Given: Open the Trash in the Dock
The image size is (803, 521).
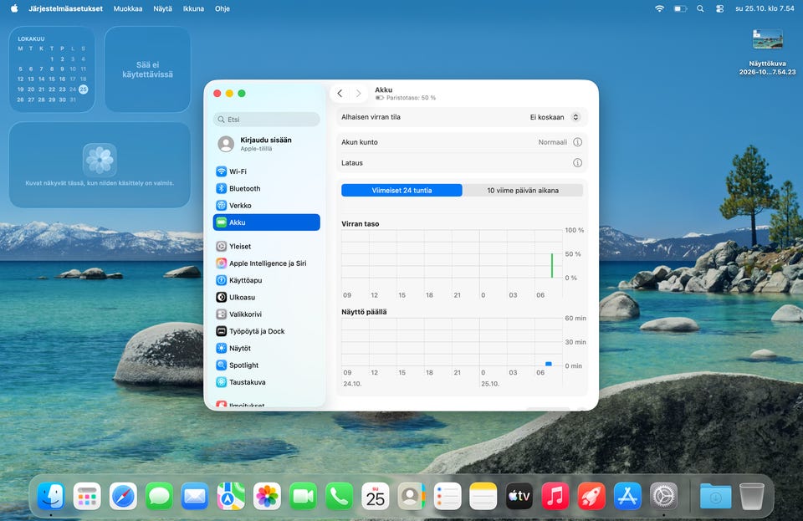Looking at the screenshot, I should (752, 496).
